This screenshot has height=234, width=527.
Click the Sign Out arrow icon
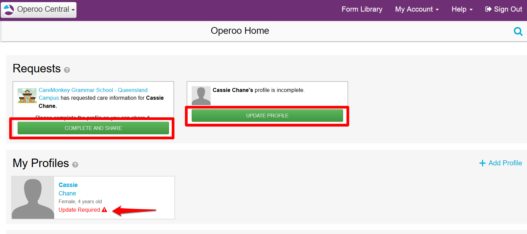point(488,9)
